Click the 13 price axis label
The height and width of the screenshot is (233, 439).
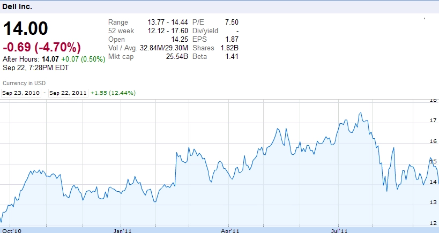click(x=433, y=202)
